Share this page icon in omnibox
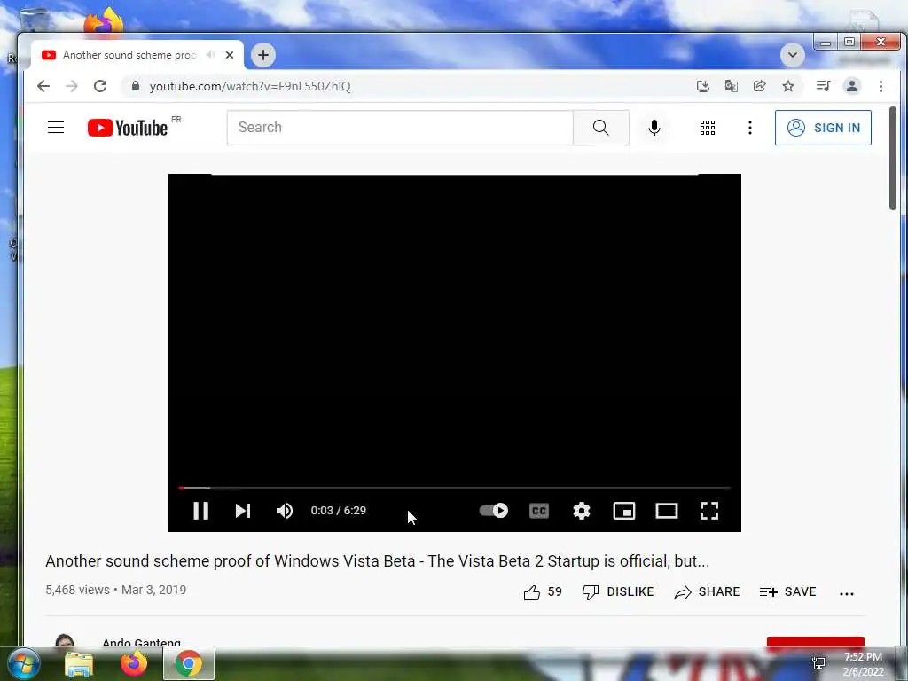The image size is (908, 681). [x=760, y=86]
